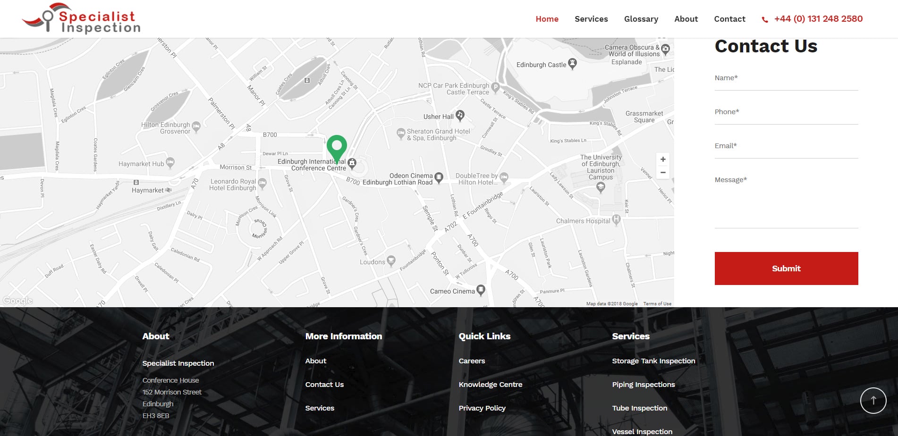Viewport: 898px width, 436px height.
Task: Click the 'Contact Us' heading
Action: point(766,46)
